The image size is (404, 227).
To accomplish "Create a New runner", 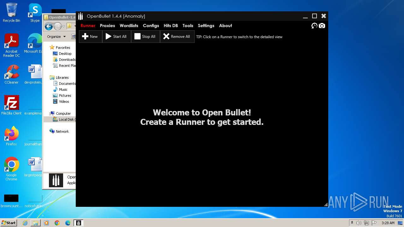I will tap(90, 37).
